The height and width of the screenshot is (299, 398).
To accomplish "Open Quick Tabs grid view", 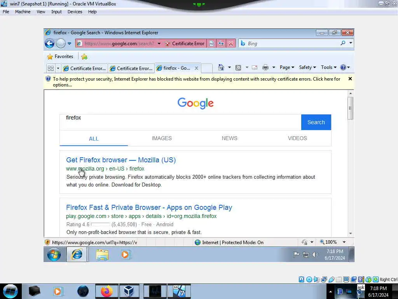I will pyautogui.click(x=51, y=68).
